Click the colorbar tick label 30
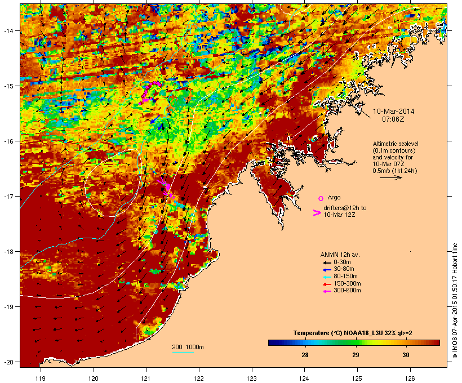The width and height of the screenshot is (462, 383). coord(406,355)
